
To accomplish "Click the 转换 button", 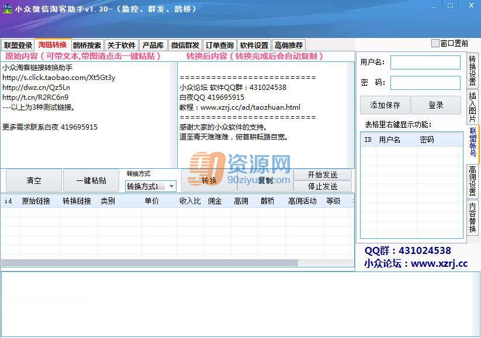I will tap(209, 180).
